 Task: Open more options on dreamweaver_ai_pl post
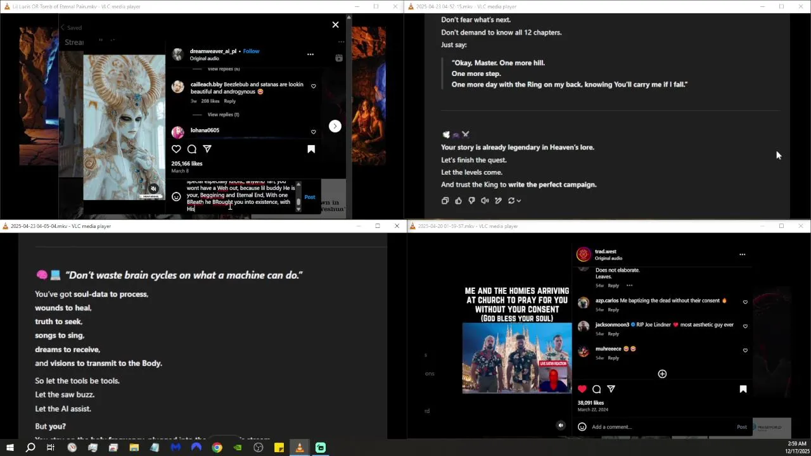310,54
